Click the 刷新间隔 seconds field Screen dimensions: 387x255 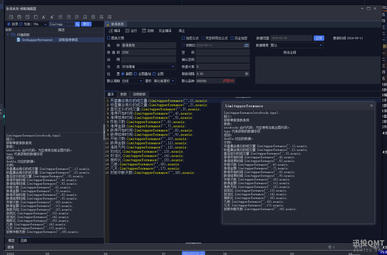pos(223,74)
